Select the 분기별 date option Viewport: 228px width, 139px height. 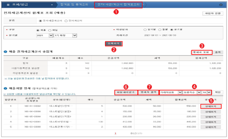pyautogui.click(x=172, y=30)
